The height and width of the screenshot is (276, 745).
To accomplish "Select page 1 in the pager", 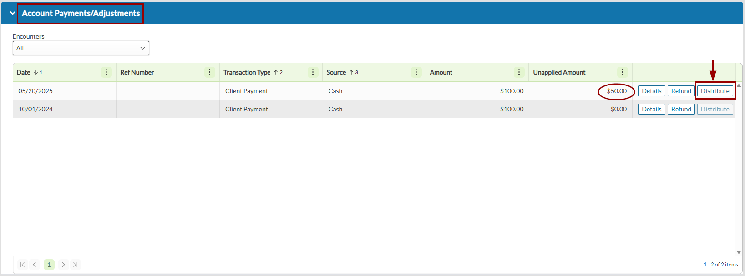I will pos(49,265).
